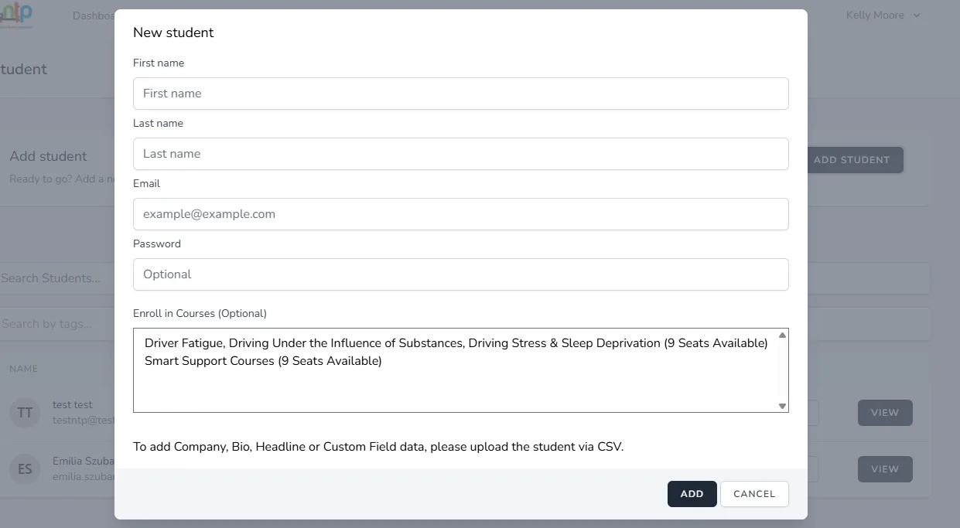Click the NTP logo in the header
This screenshot has height=528, width=960.
pos(19,15)
